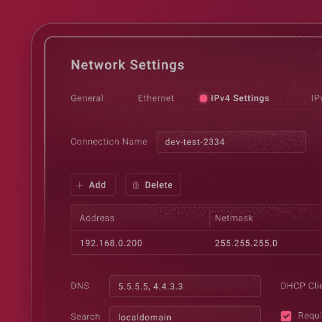
Task: Select the netmask cell 255.255.255.0
Action: (246, 243)
